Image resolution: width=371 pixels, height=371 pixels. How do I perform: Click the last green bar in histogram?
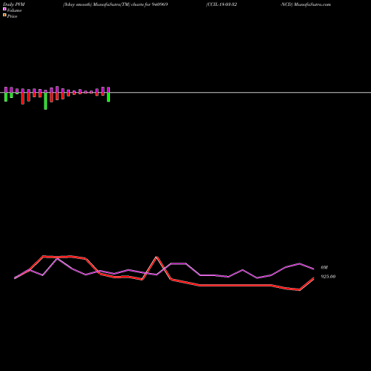pyautogui.click(x=108, y=97)
